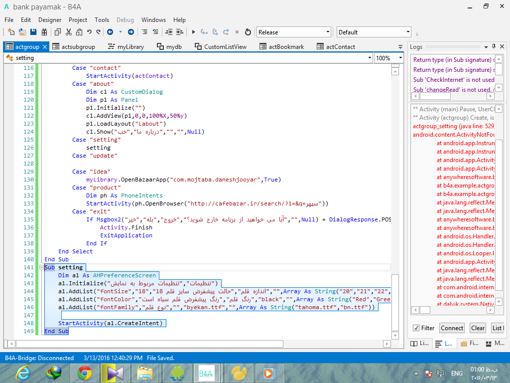Switch to the myLibrary tab
Image resolution: width=510 pixels, height=383 pixels.
(x=126, y=47)
